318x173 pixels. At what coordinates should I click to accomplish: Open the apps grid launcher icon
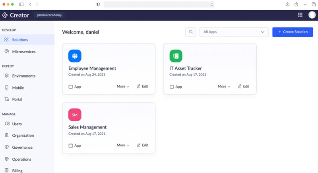click(300, 15)
